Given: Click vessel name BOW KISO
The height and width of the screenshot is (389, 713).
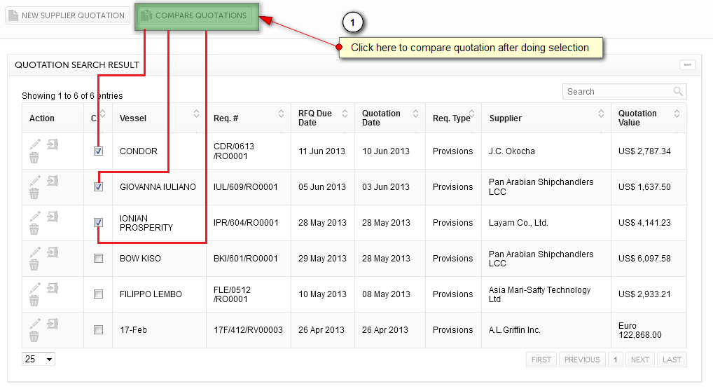Looking at the screenshot, I should coord(140,259).
